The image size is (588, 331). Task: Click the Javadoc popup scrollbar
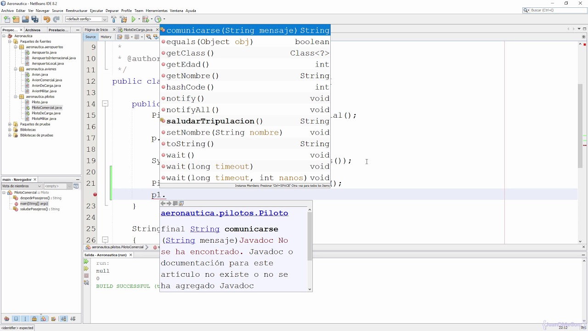310,237
